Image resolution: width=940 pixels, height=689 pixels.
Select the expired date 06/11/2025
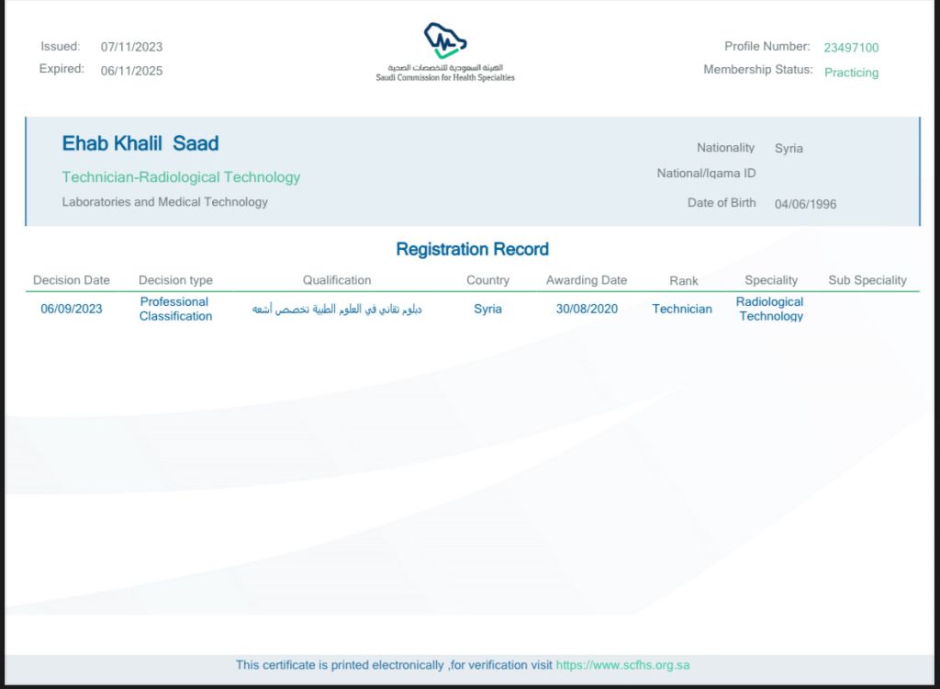coord(131,71)
